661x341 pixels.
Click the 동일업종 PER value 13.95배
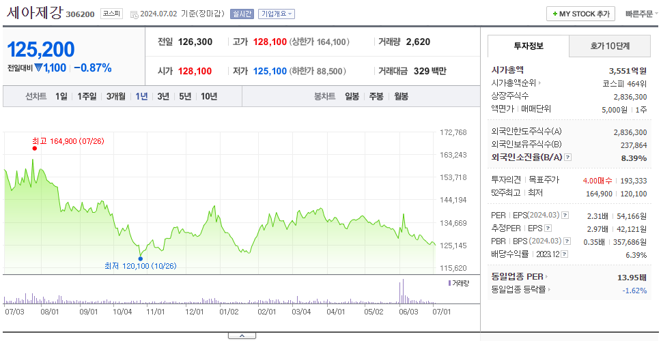(632, 277)
